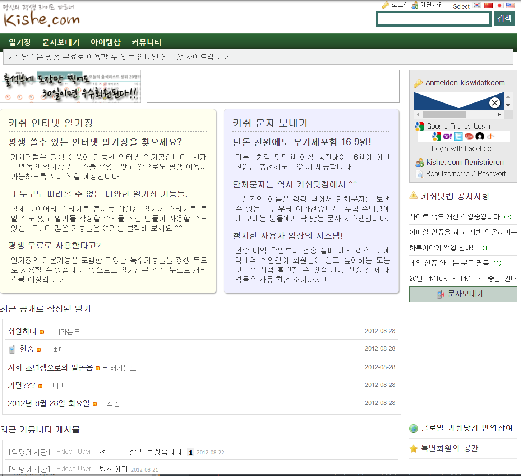Click the AIM login icon
The width and height of the screenshot is (521, 476).
tap(469, 137)
